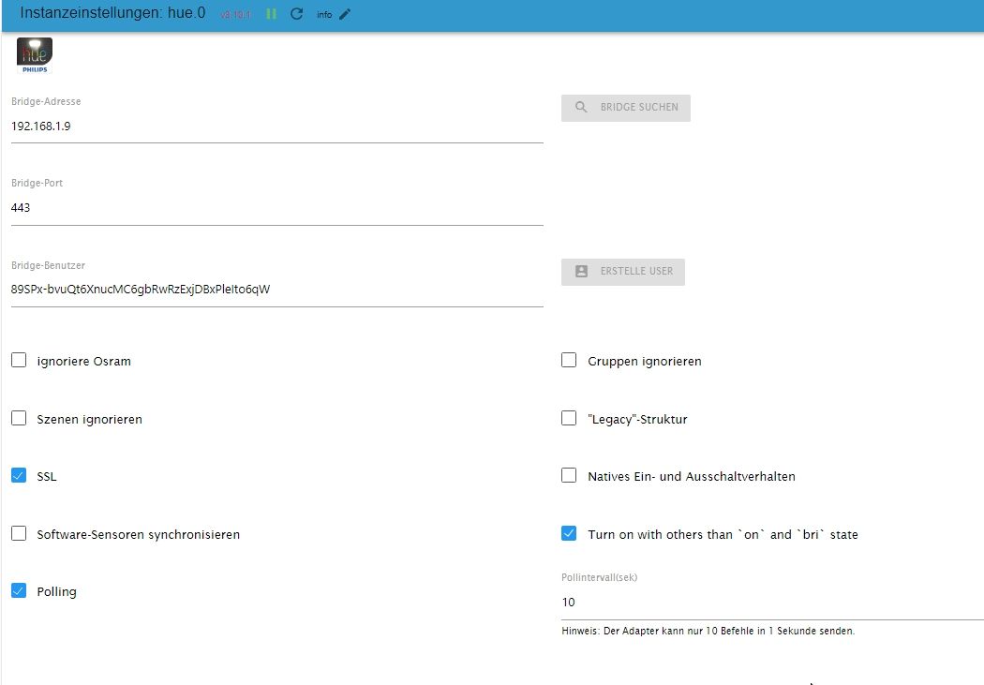This screenshot has height=685, width=984.
Task: Enable Software-Sensoren synchronisieren checkbox
Action: click(19, 533)
